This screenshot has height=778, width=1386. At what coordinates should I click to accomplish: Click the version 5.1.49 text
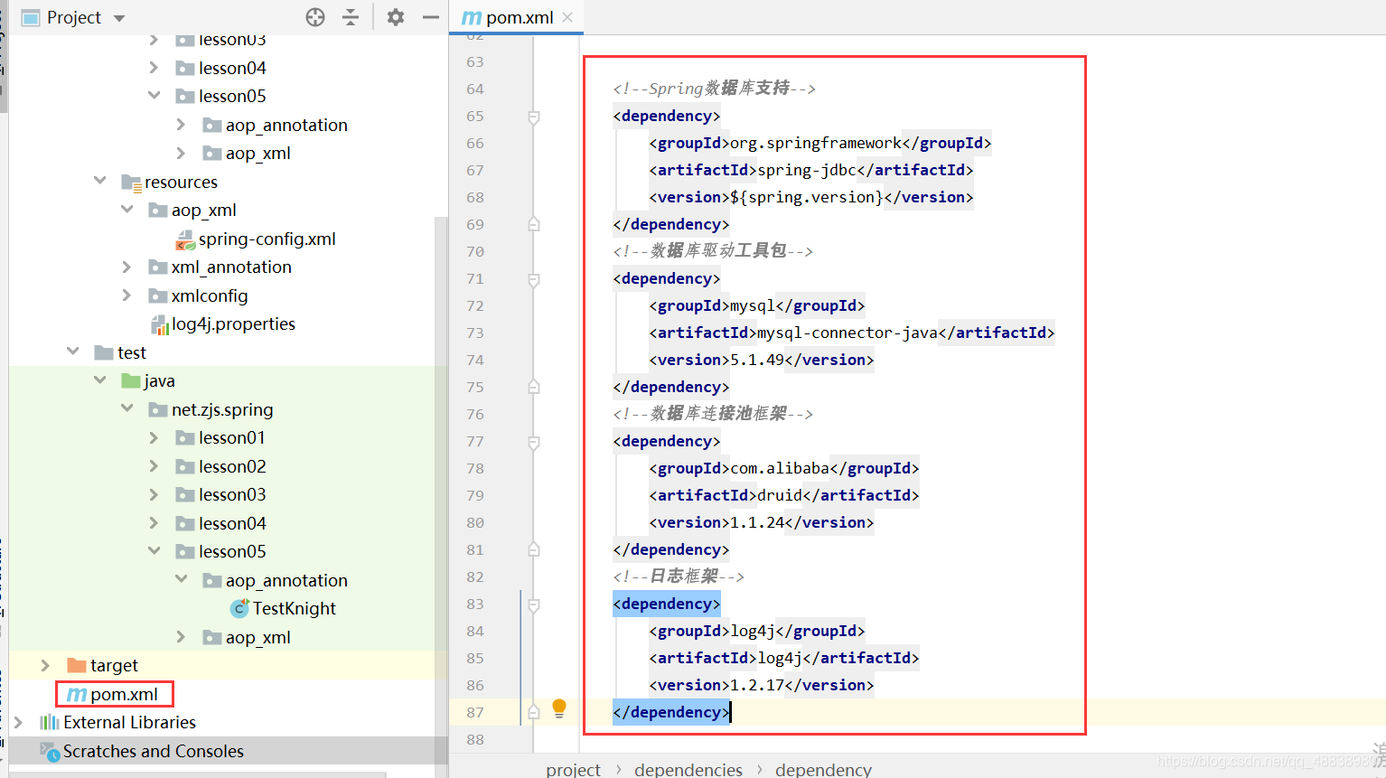(x=757, y=360)
